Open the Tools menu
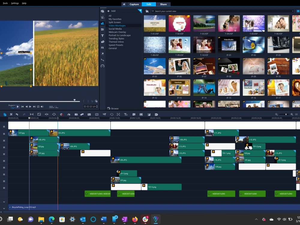The height and width of the screenshot is (225, 300). pos(5,3)
